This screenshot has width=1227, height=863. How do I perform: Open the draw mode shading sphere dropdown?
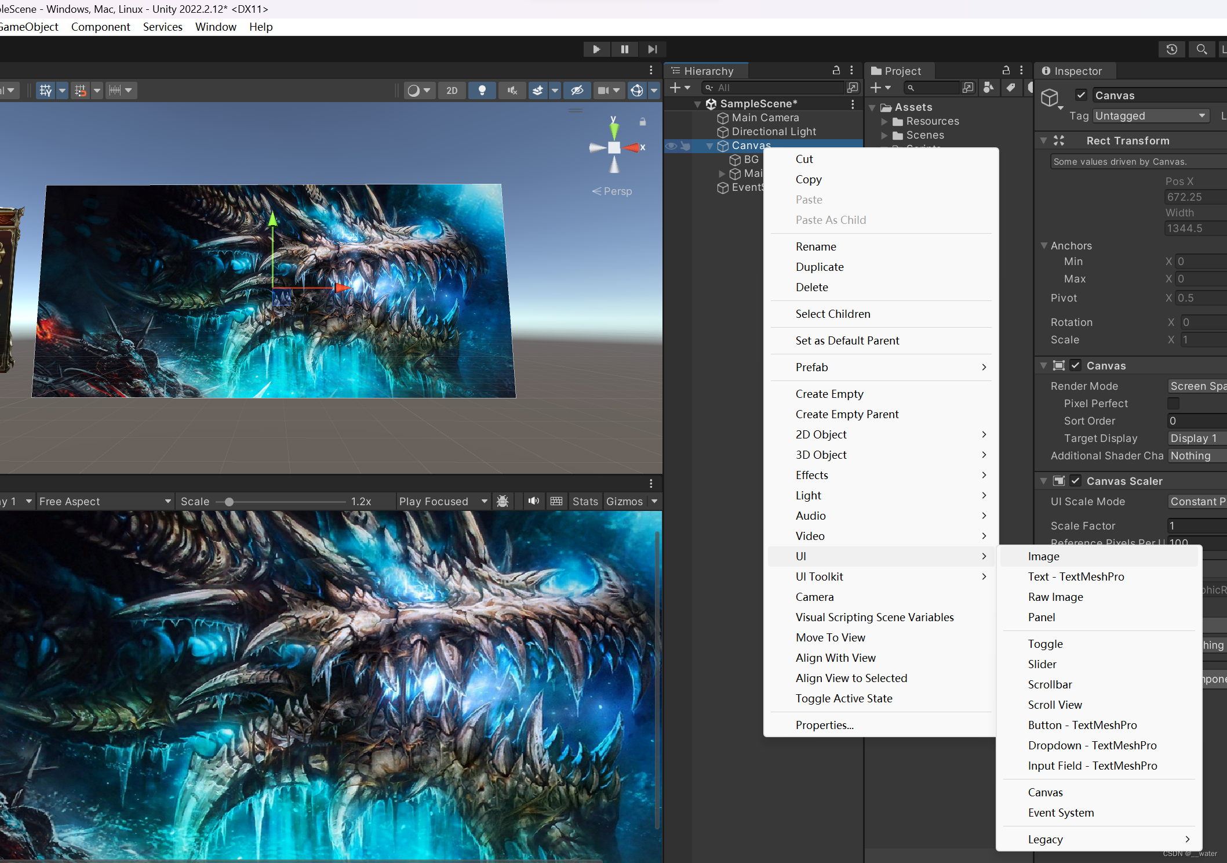pyautogui.click(x=419, y=90)
